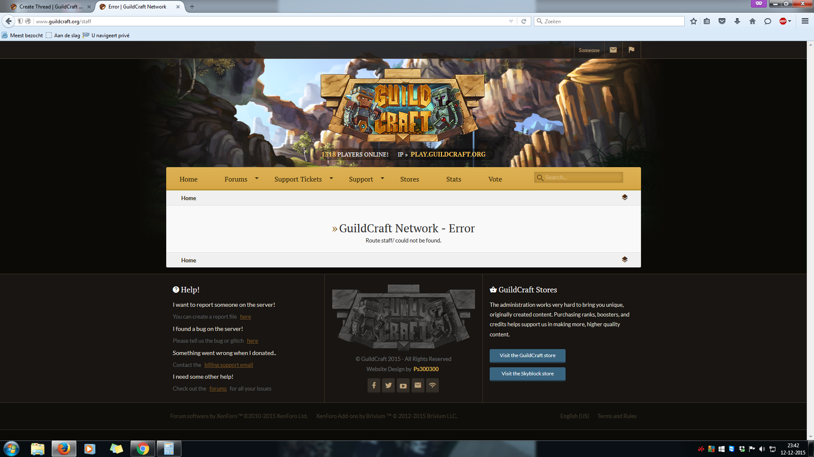814x457 pixels.
Task: Open the billing support email link
Action: (x=229, y=365)
